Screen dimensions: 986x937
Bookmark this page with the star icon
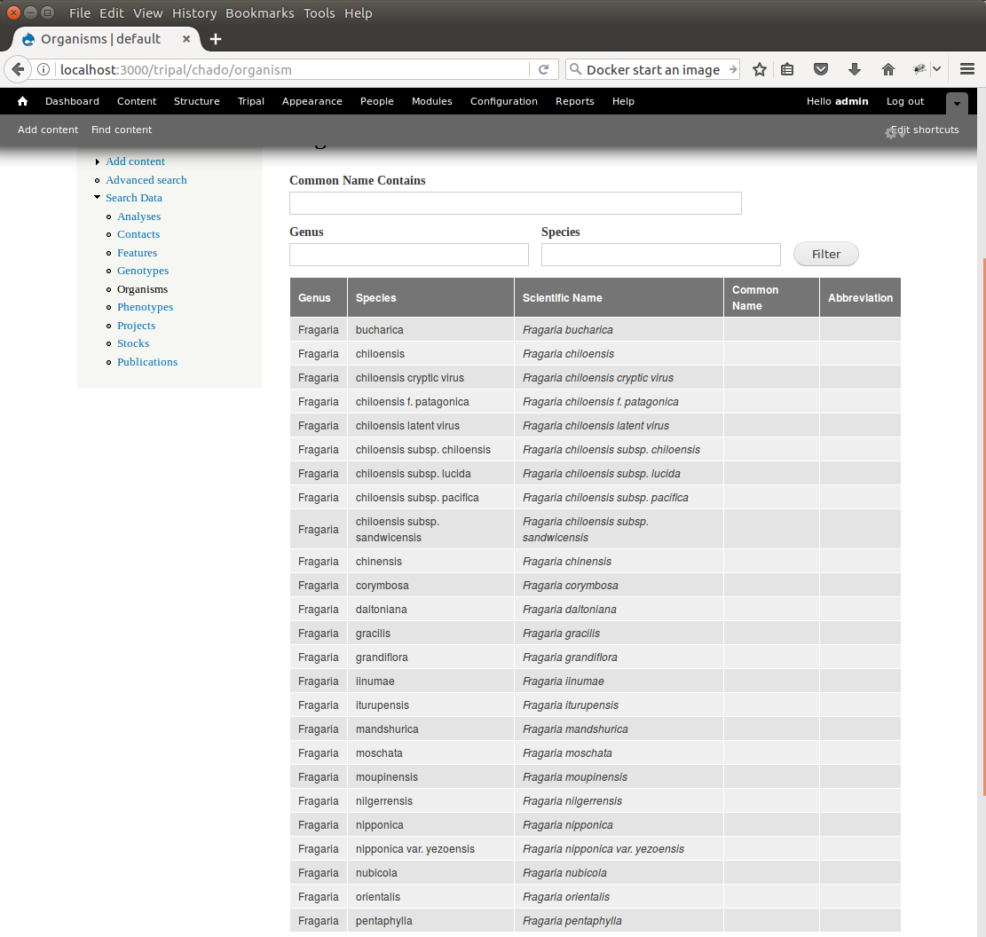(x=760, y=69)
